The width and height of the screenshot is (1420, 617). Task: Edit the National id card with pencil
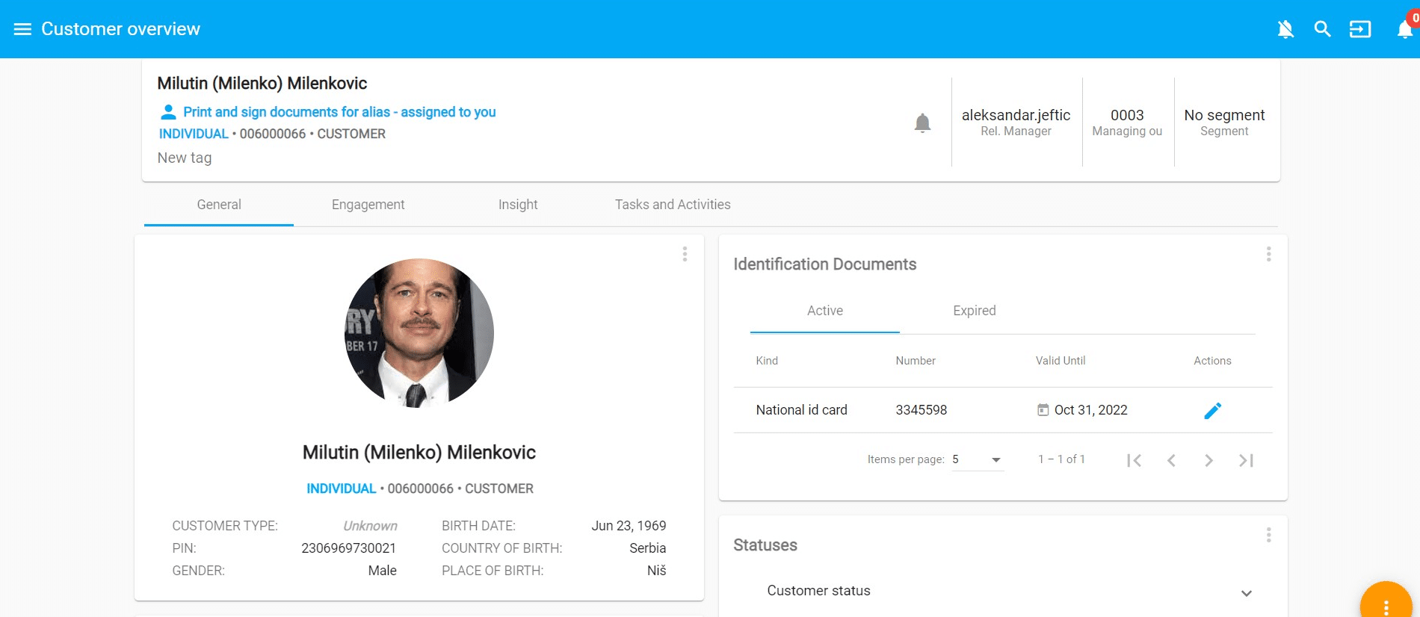1212,410
